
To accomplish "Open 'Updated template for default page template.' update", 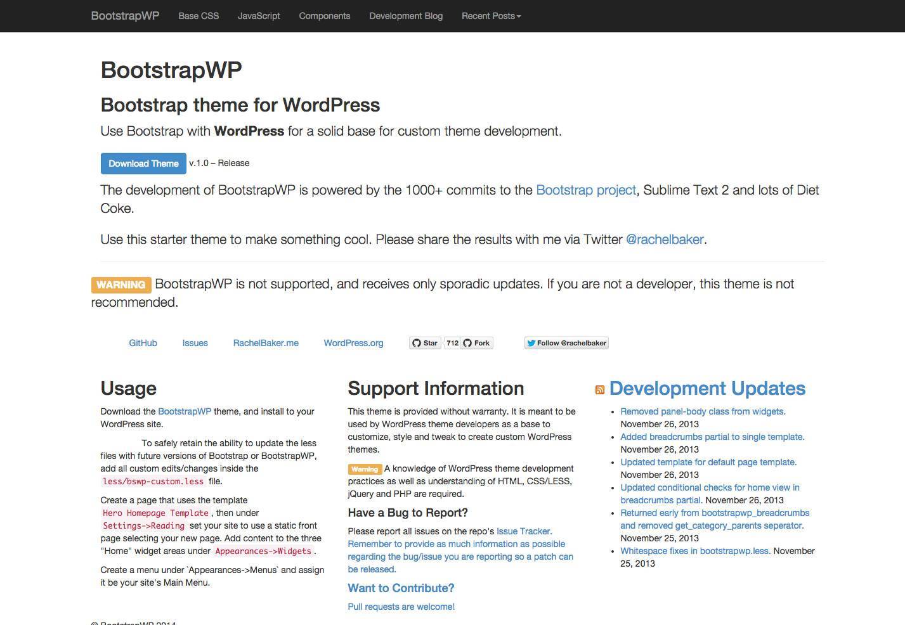I will (708, 462).
